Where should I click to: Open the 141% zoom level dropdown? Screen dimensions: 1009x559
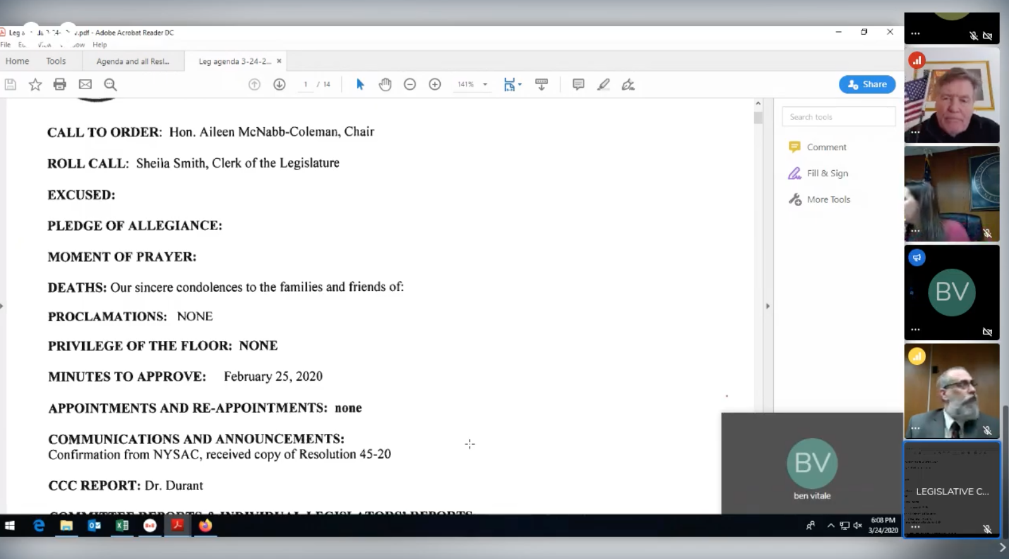pos(485,85)
